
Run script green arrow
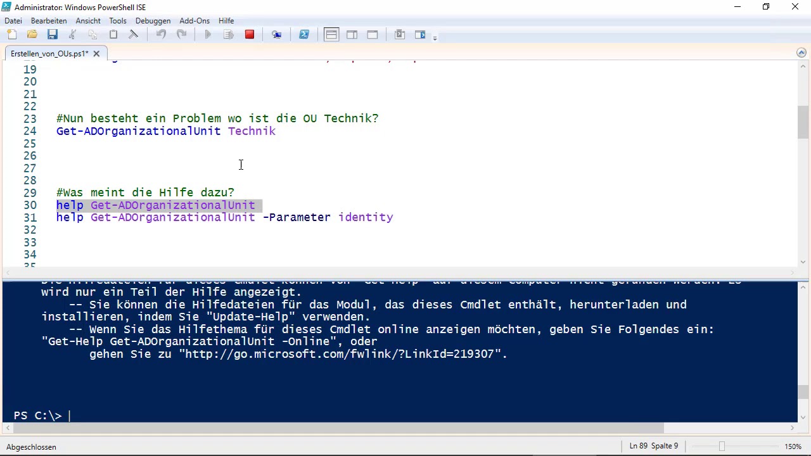[x=208, y=35]
